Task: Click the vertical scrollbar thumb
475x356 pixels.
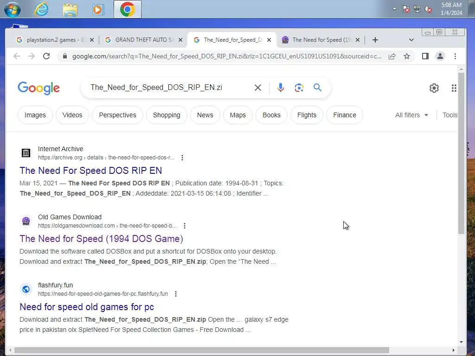Action: tap(461, 153)
